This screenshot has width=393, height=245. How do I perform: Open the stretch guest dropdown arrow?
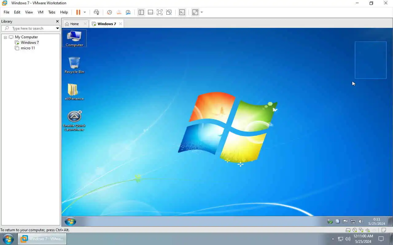click(202, 12)
